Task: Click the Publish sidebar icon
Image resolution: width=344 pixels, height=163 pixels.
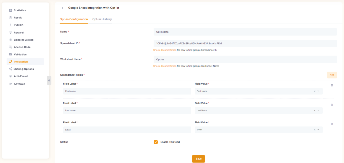Action: coord(10,25)
